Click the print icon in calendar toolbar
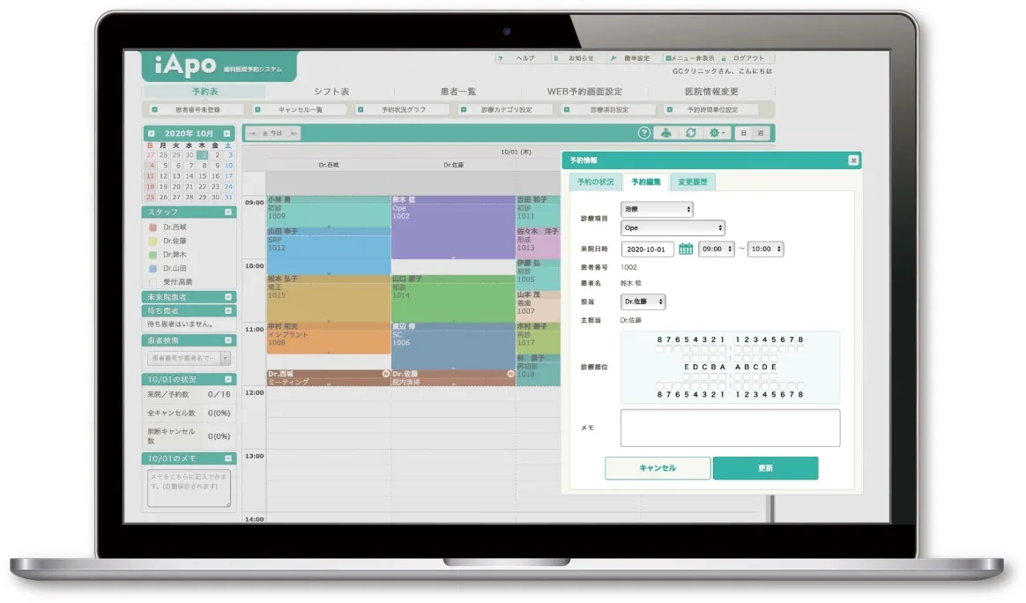This screenshot has height=603, width=1026. (x=667, y=133)
